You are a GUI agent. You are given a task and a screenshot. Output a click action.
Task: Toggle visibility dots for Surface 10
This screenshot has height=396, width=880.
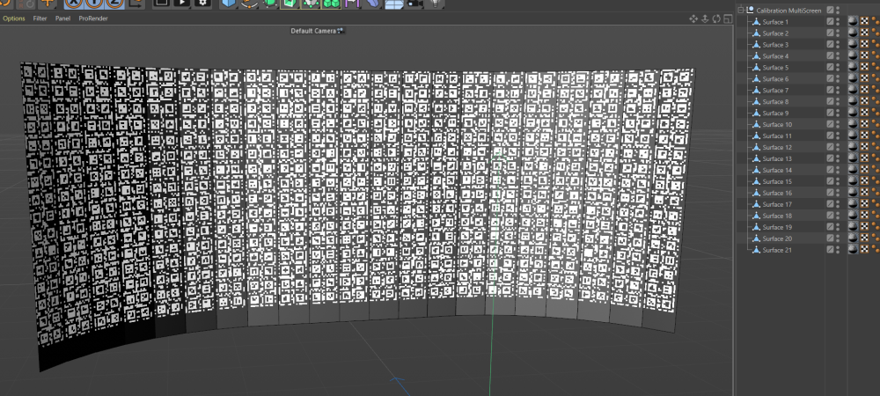tap(838, 125)
